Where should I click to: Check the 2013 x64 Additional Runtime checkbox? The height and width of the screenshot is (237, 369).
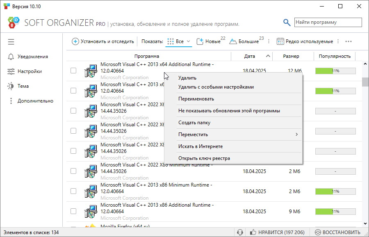point(73,71)
